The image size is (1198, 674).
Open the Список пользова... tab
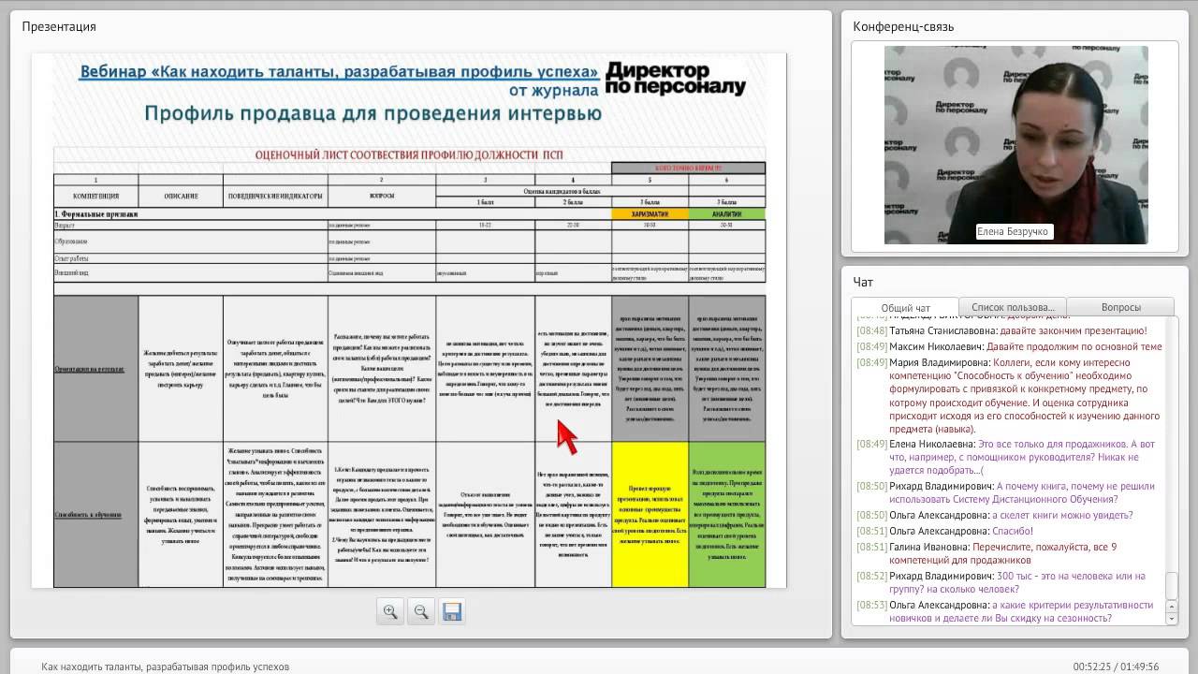coord(1013,307)
